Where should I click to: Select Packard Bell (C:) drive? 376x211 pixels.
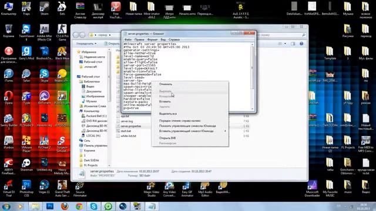pos(94,116)
